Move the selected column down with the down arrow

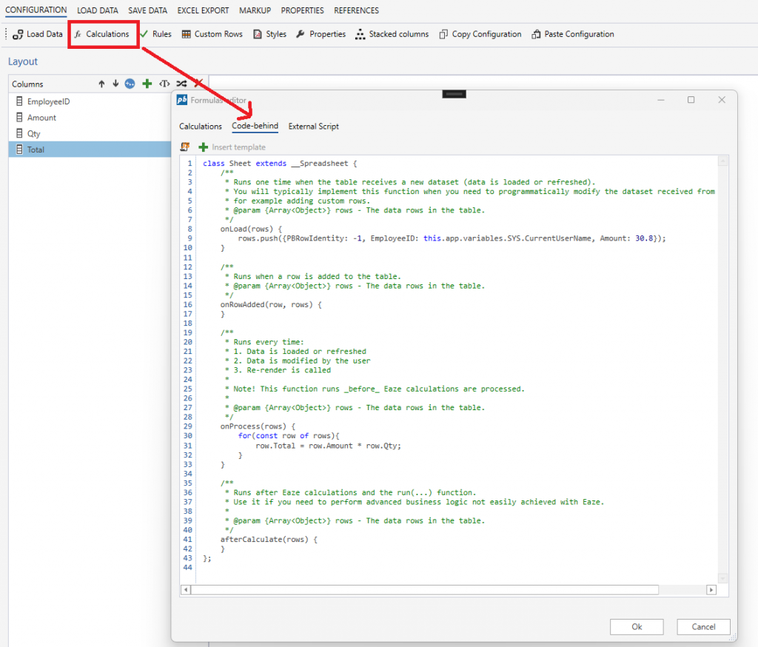(x=115, y=84)
